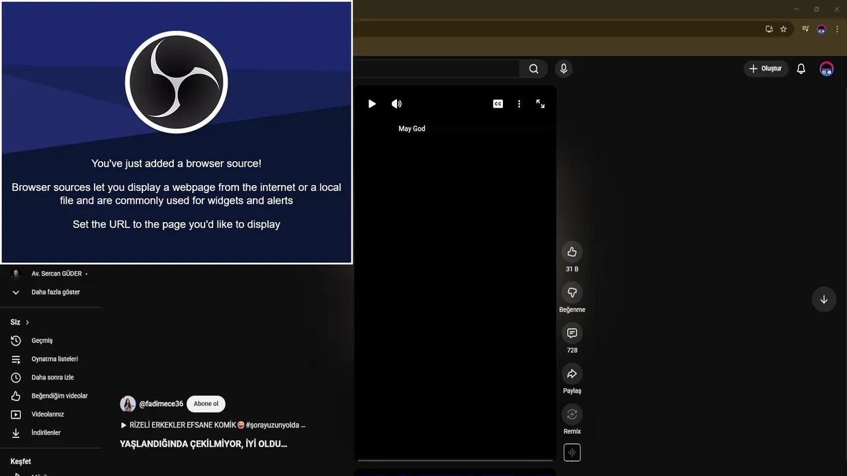Screen dimensions: 847x476
Task: Open RİZELİ ERKEKLER EFSANE KOMİK linked video
Action: pyautogui.click(x=212, y=425)
